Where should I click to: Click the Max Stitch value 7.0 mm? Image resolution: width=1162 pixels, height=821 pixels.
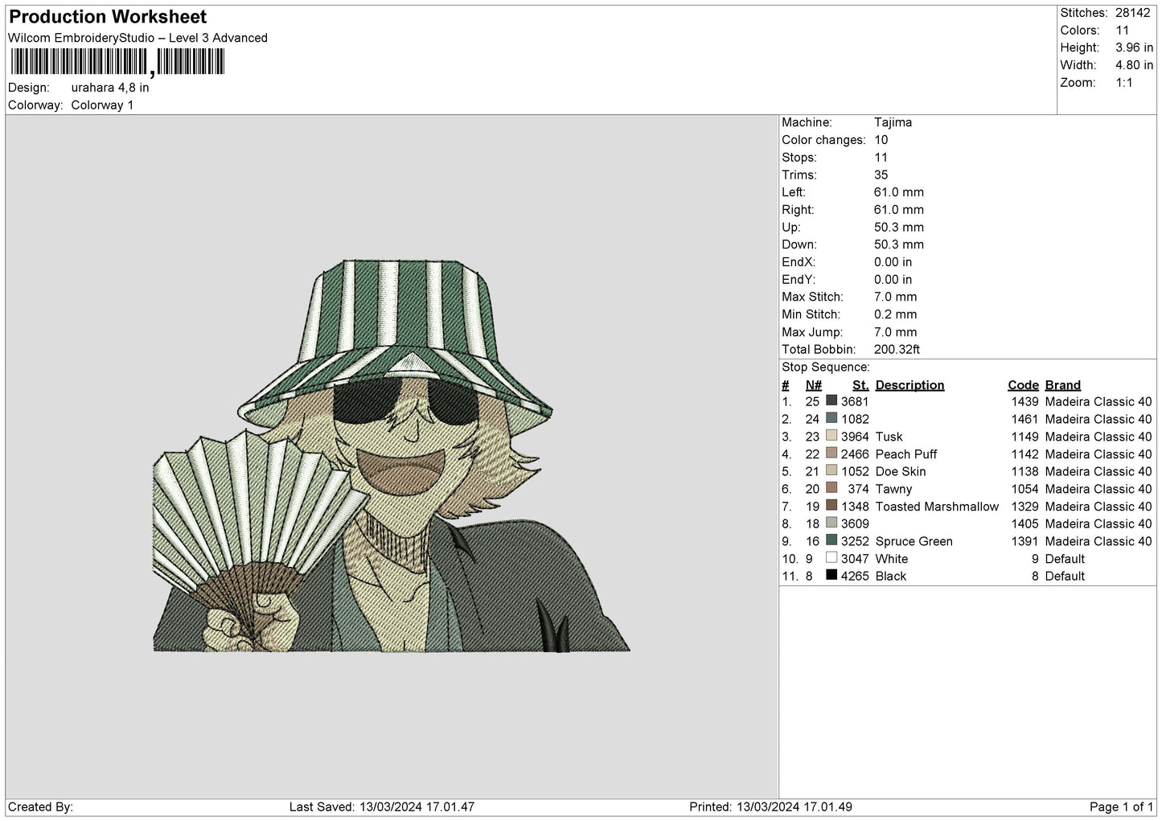point(895,297)
